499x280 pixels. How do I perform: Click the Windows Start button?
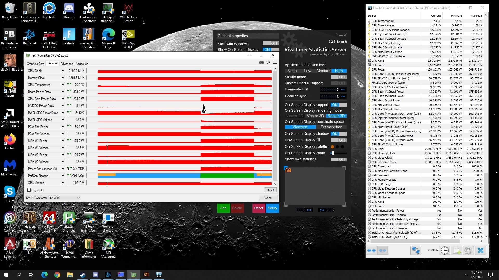tap(6, 275)
